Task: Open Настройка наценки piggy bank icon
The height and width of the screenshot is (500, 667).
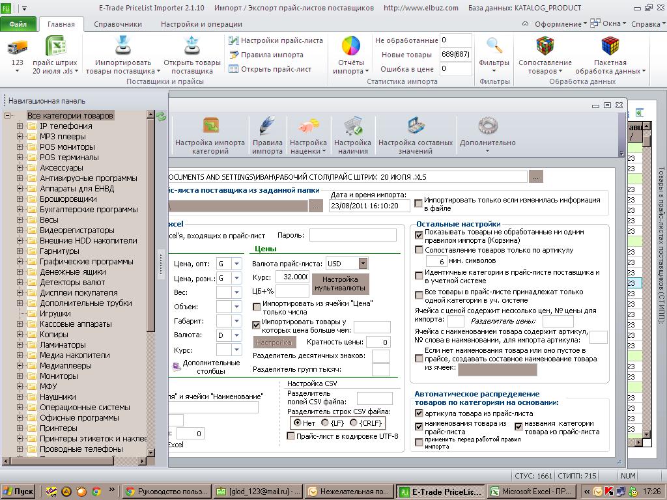Action: [x=308, y=126]
